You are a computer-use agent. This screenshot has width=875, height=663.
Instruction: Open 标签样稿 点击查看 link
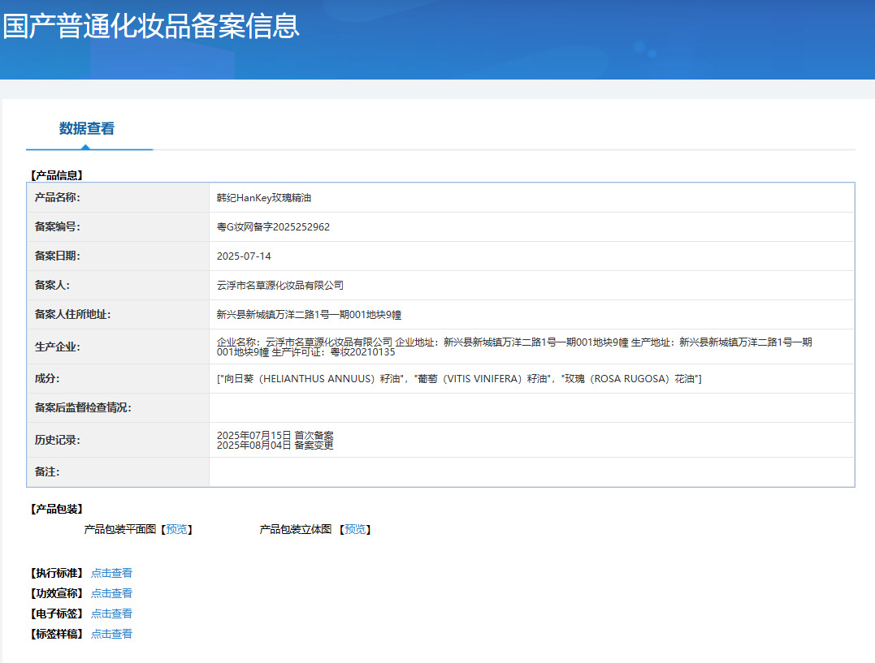coord(111,634)
